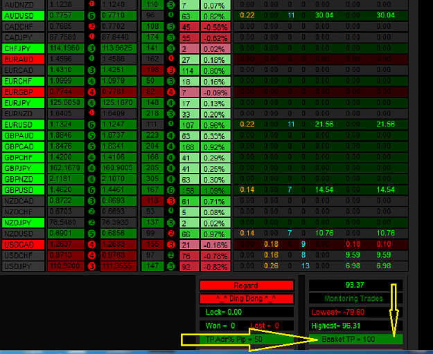The image size is (433, 354).
Task: Click the Ding Dong red button
Action: click(247, 299)
